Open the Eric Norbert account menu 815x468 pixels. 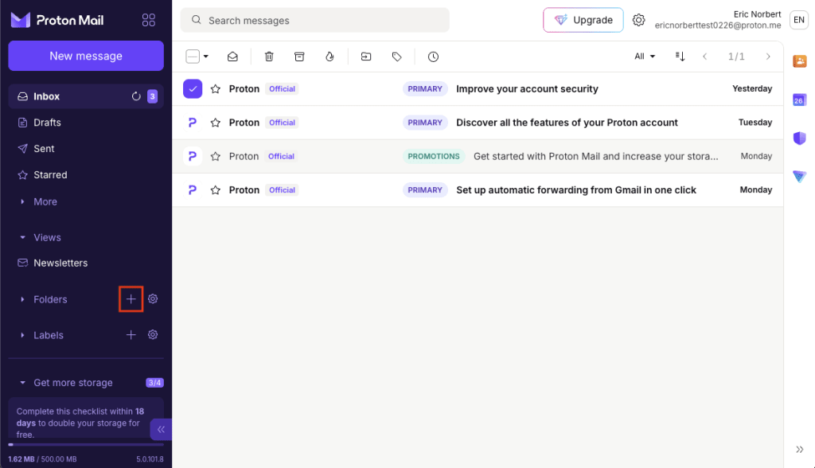click(x=718, y=20)
